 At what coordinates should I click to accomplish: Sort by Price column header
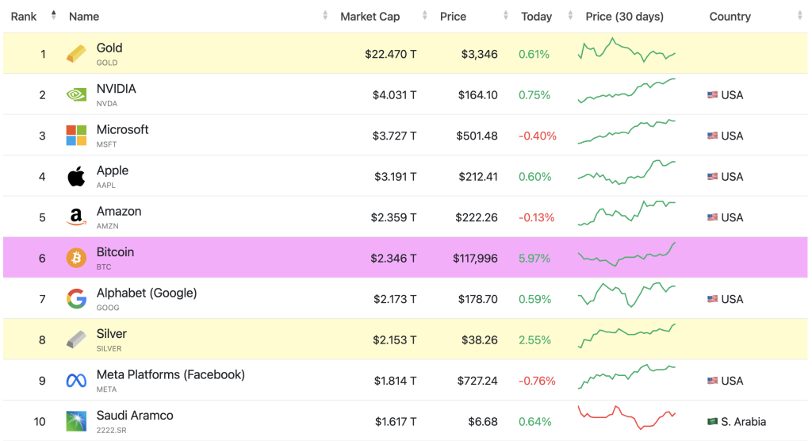click(453, 17)
